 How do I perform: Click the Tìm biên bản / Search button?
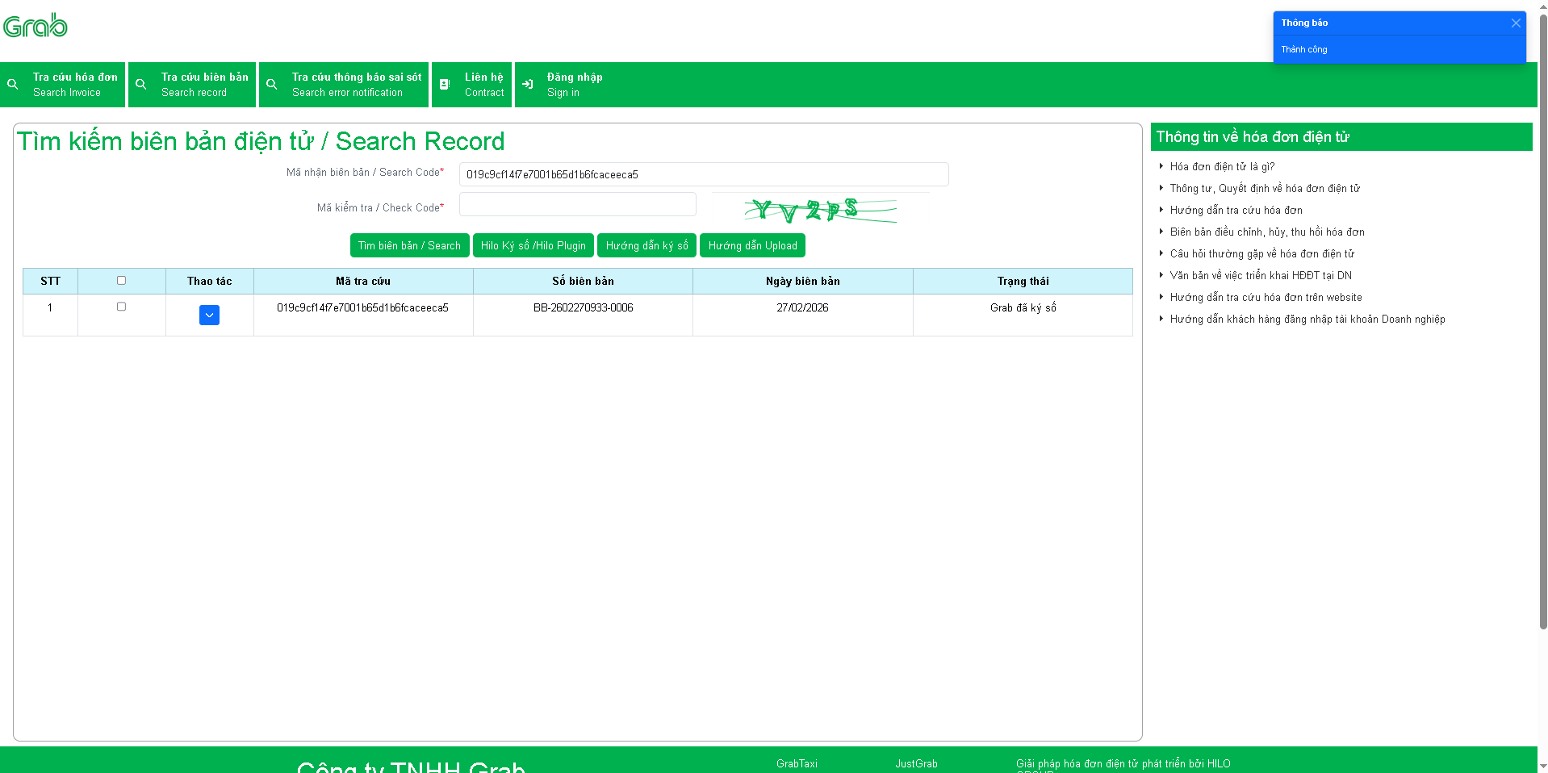409,246
